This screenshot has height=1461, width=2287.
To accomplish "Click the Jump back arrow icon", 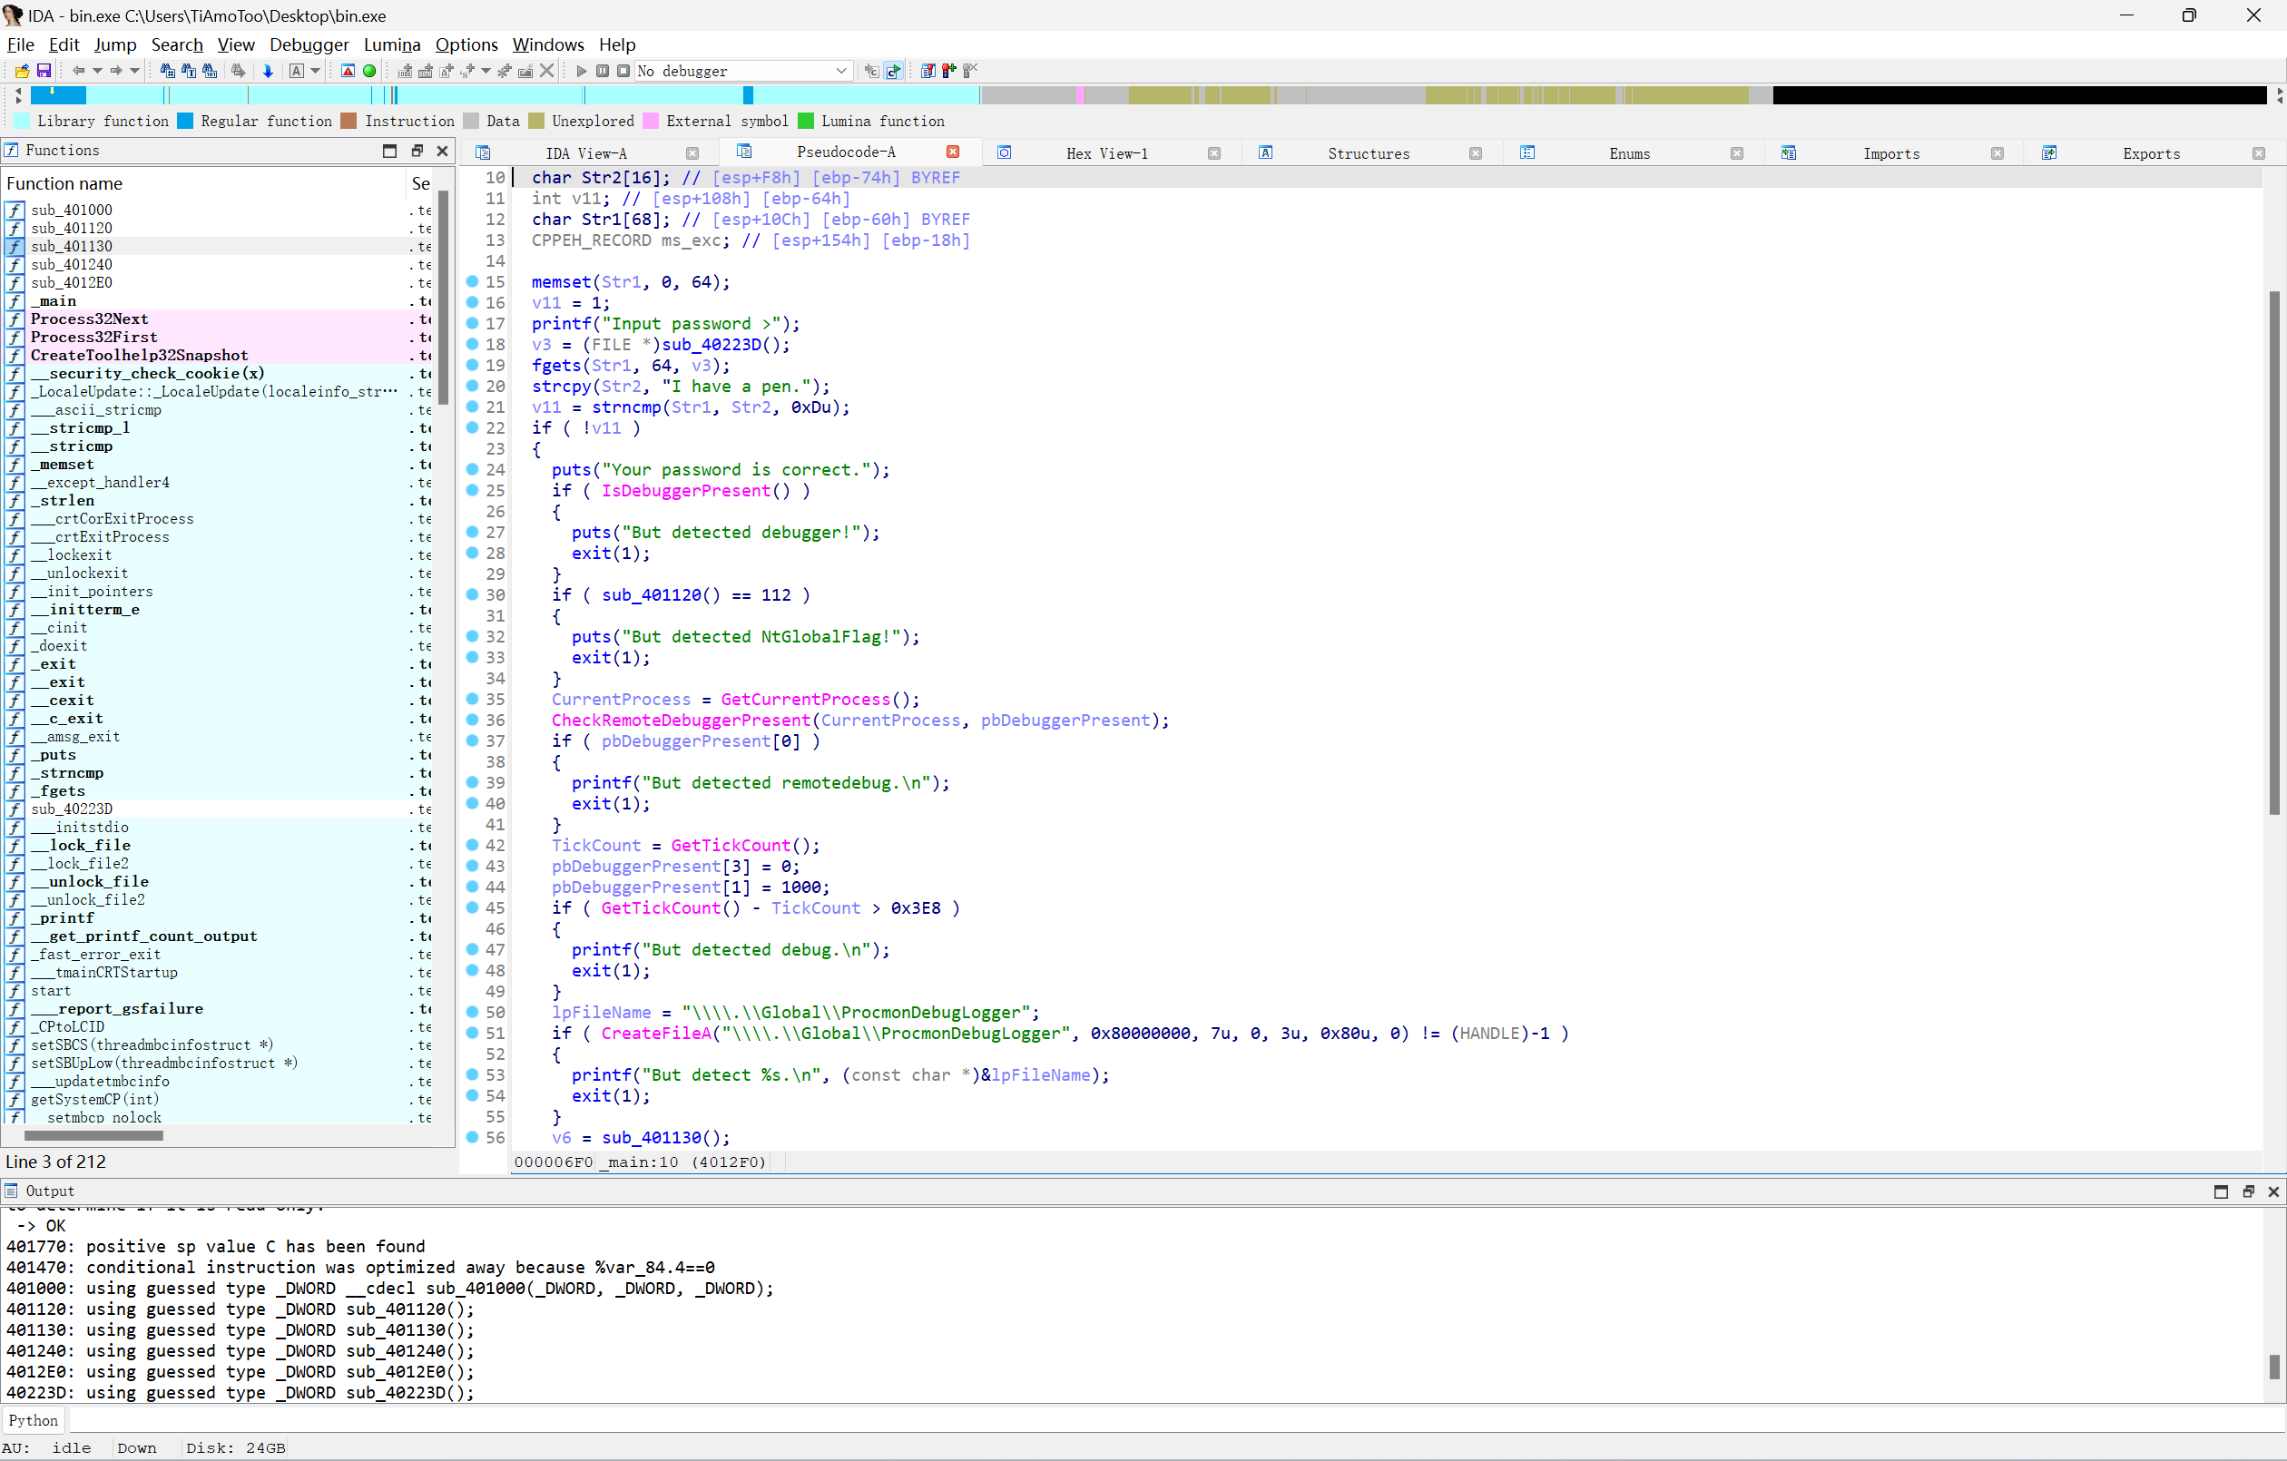I will click(79, 70).
